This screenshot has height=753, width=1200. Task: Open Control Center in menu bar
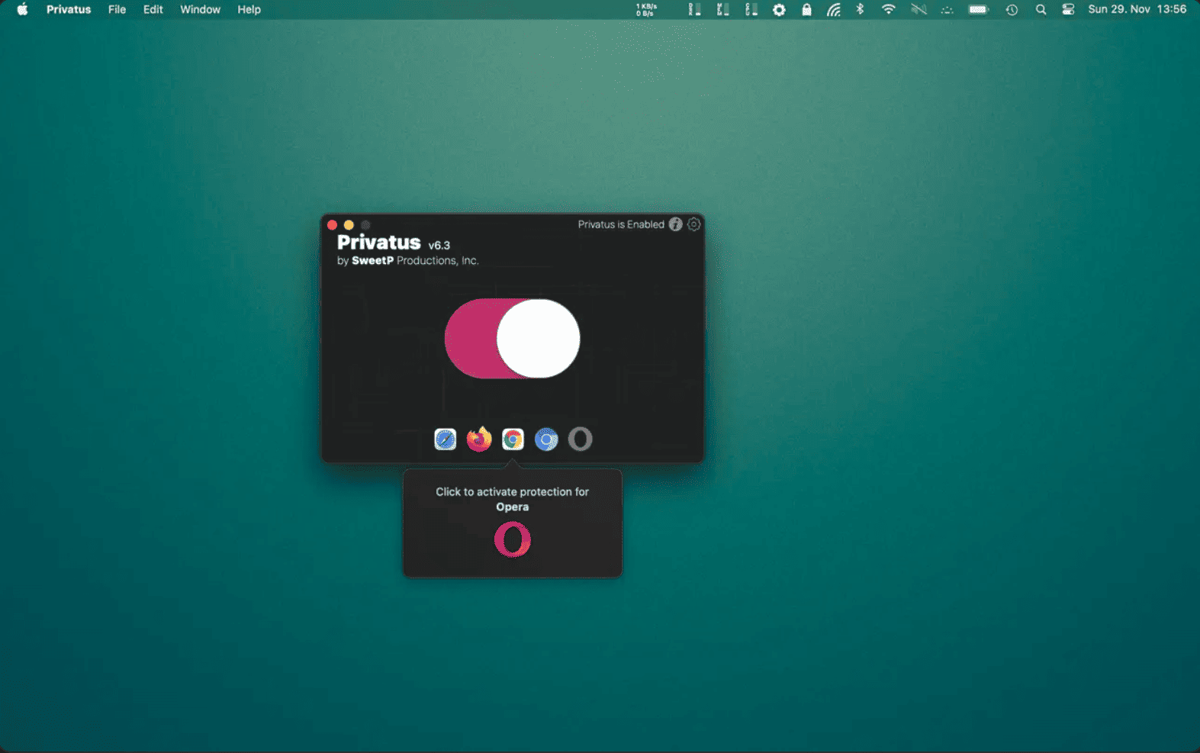(1068, 10)
